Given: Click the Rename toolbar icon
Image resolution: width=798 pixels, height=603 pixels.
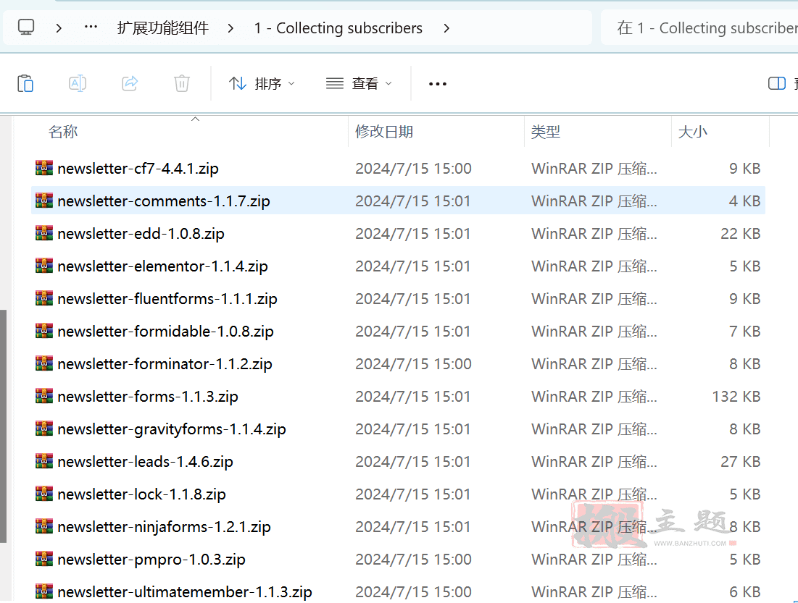Looking at the screenshot, I should point(78,83).
